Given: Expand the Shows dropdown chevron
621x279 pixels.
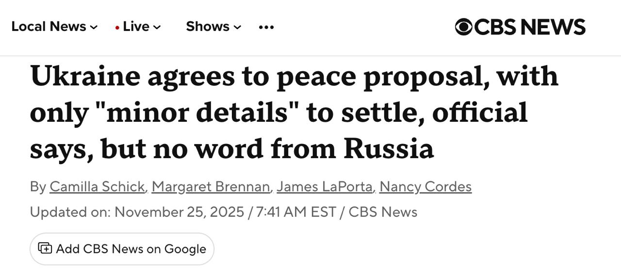Looking at the screenshot, I should 237,28.
